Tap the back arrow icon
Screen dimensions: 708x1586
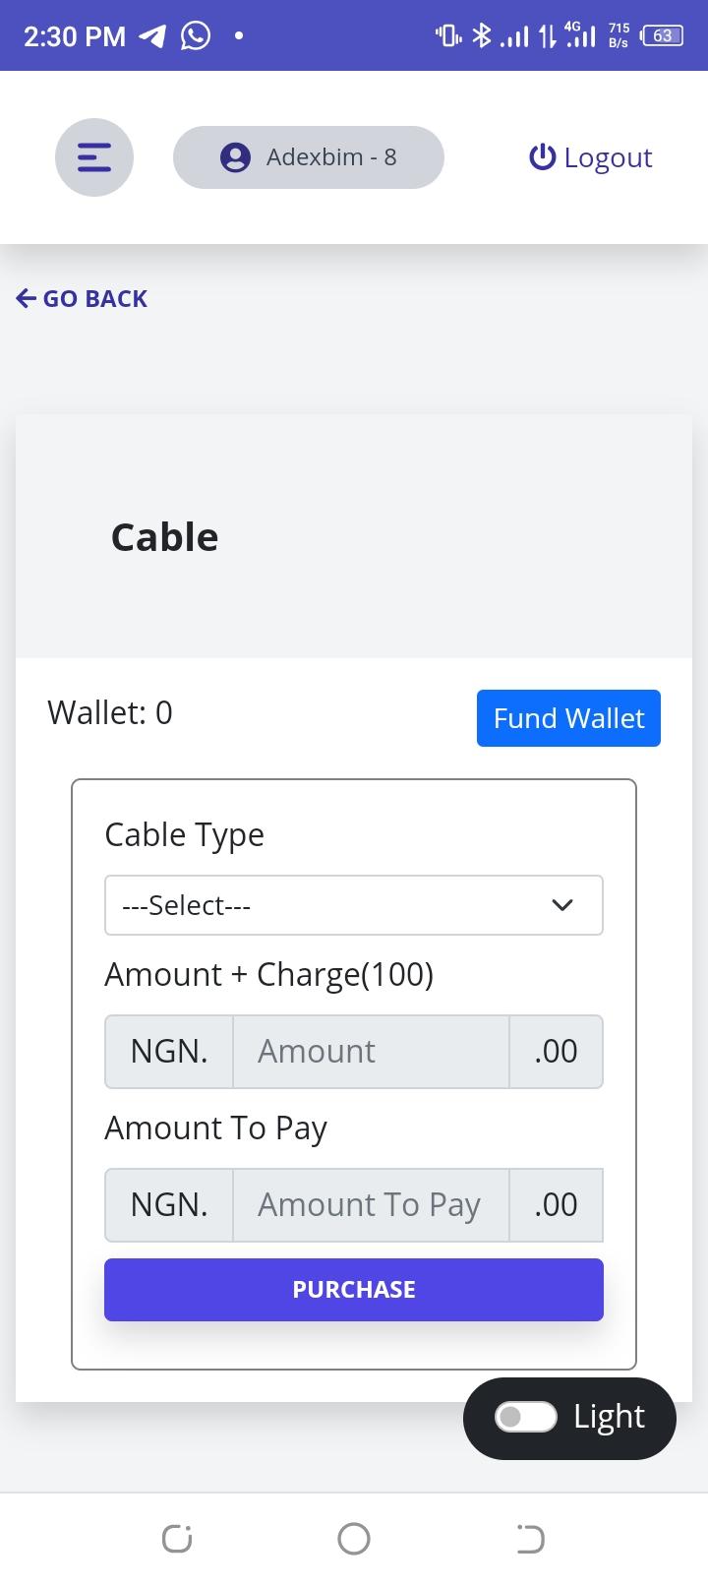[27, 298]
